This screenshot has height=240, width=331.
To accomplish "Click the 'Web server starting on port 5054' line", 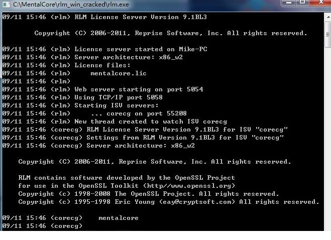I will pos(102,89).
